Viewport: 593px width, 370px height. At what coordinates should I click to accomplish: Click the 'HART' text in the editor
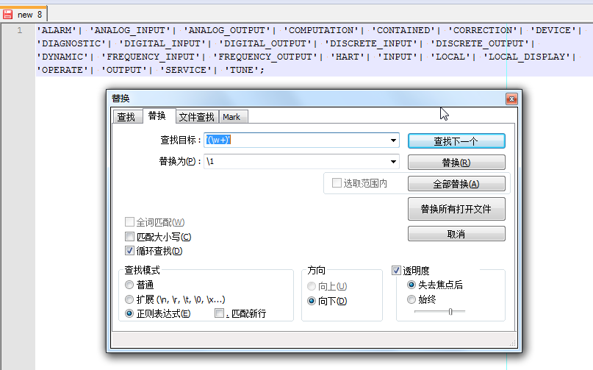[x=348, y=57]
